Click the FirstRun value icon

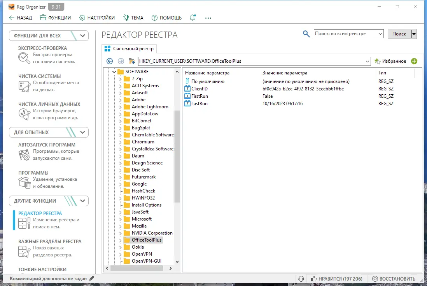(187, 96)
